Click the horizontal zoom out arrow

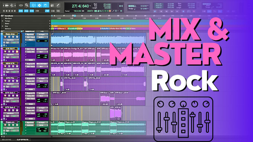3,6
